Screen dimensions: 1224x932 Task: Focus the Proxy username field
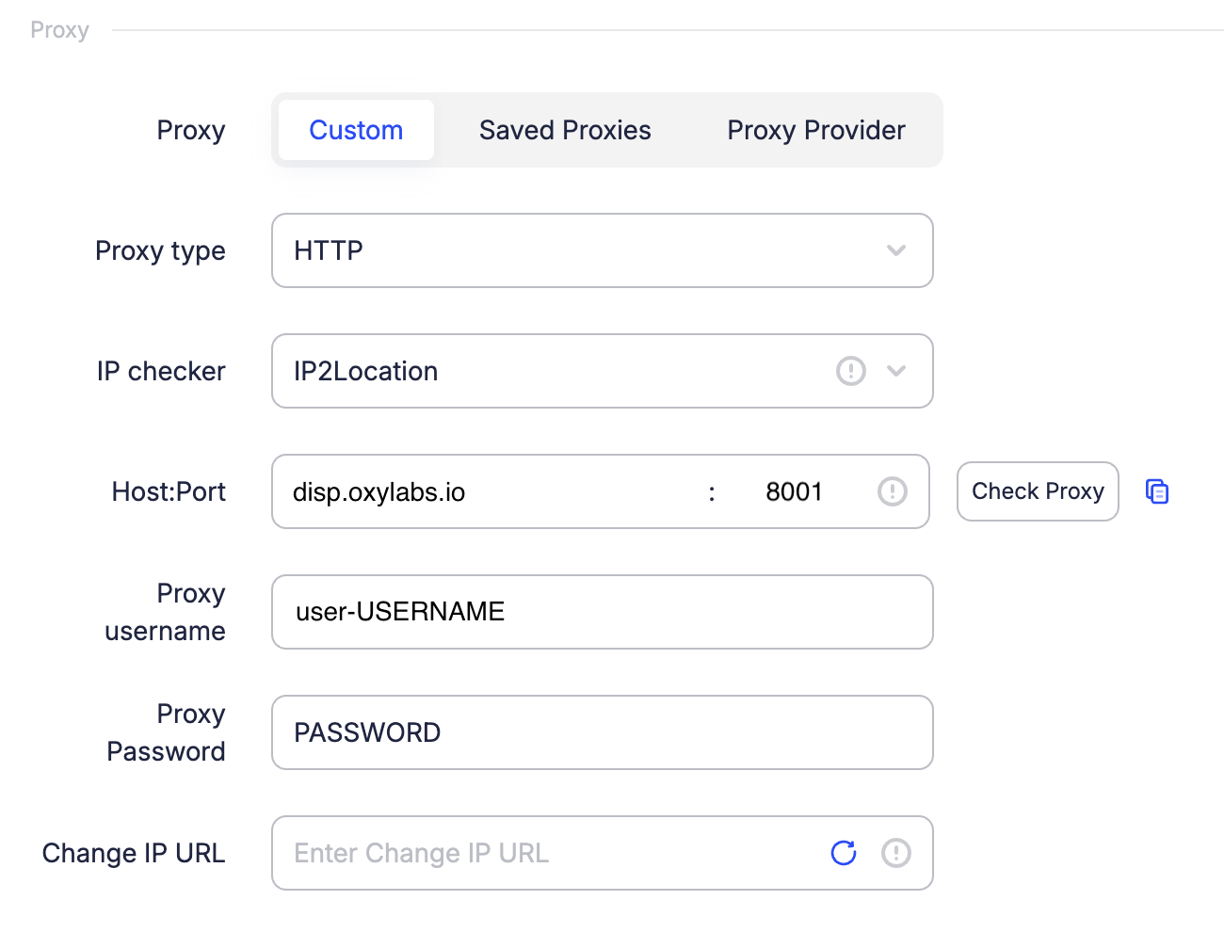coord(603,612)
